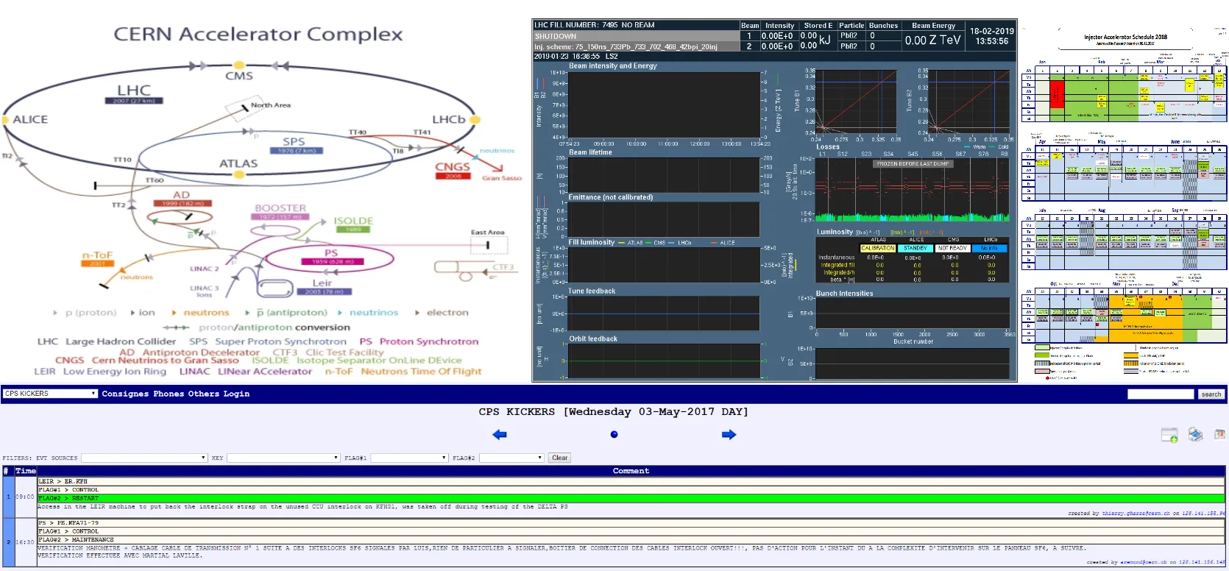Click the printer icon
1229x571 pixels.
[x=1195, y=435]
